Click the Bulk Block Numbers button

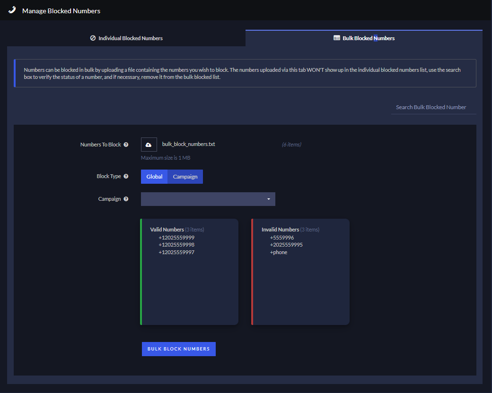click(178, 349)
